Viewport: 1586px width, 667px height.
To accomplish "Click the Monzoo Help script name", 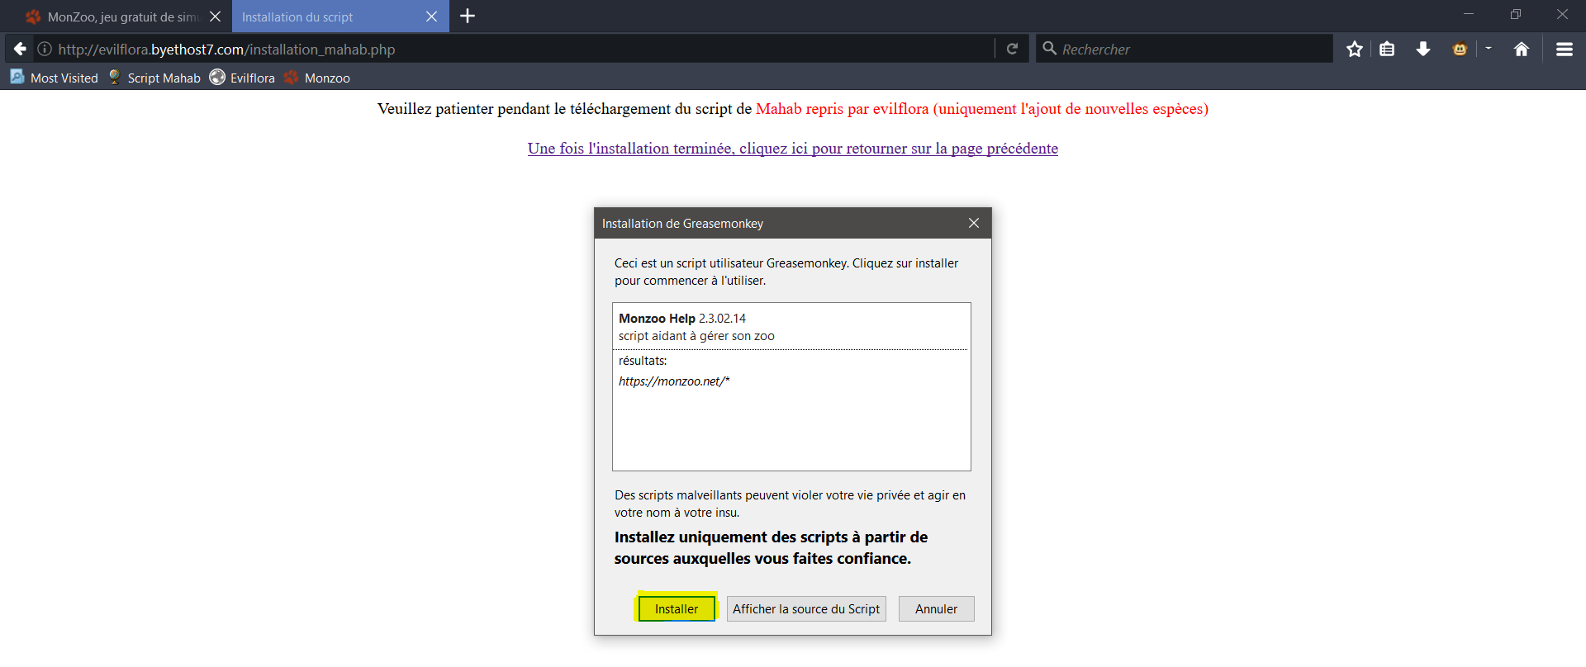I will pos(657,319).
